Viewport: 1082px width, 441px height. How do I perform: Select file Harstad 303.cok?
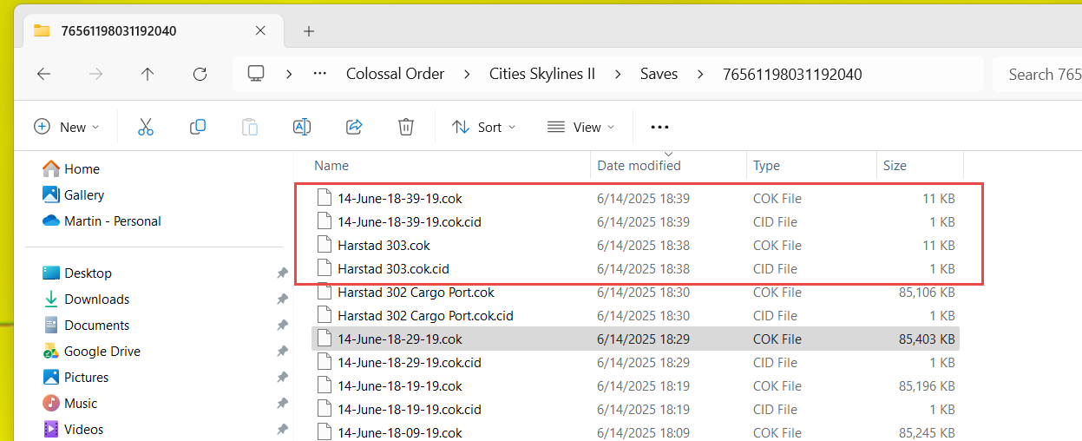tap(635, 245)
